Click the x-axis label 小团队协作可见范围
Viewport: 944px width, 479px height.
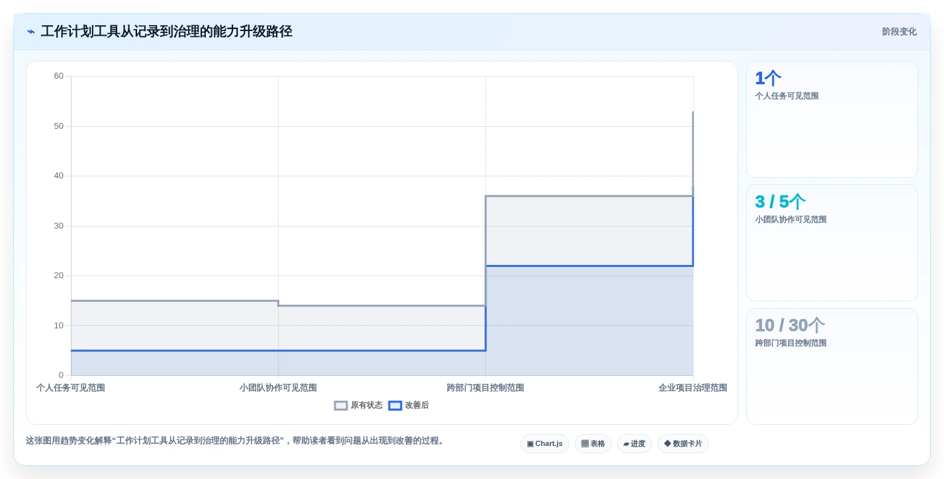click(x=278, y=388)
